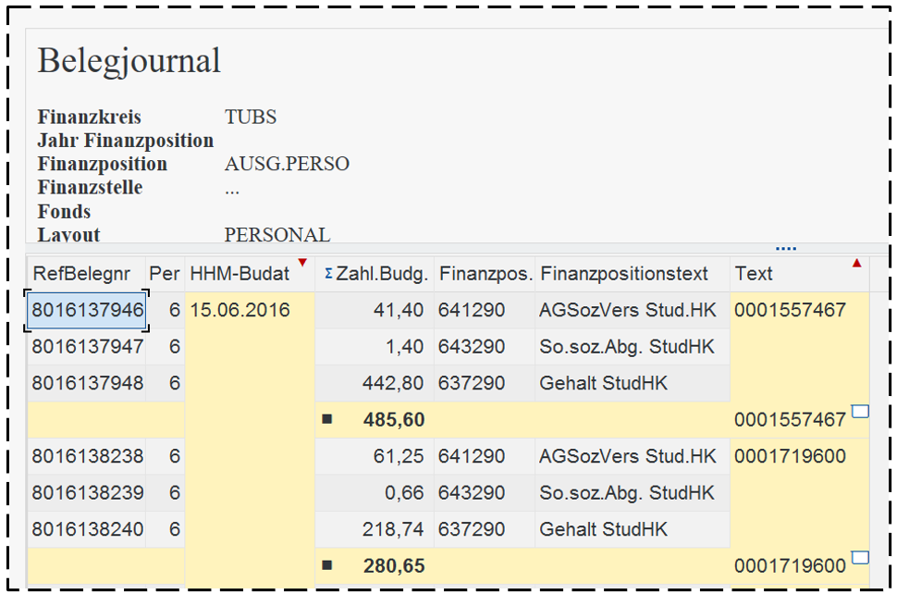Collapse the 485,60 subtotal group square
897x594 pixels.
point(327,420)
